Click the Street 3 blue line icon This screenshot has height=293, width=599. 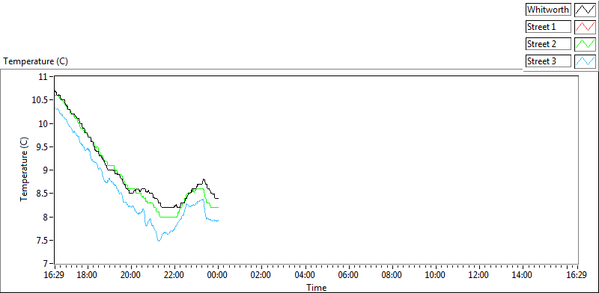click(x=585, y=61)
